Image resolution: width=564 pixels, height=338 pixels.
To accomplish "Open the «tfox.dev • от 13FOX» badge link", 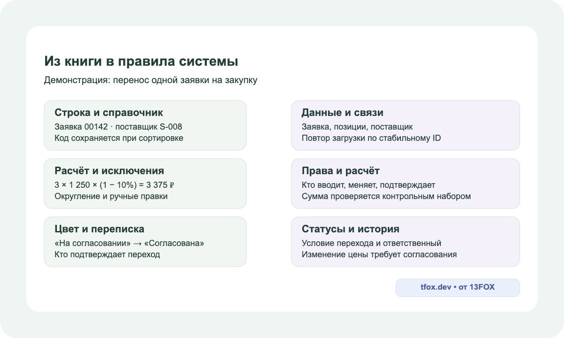I will 458,288.
